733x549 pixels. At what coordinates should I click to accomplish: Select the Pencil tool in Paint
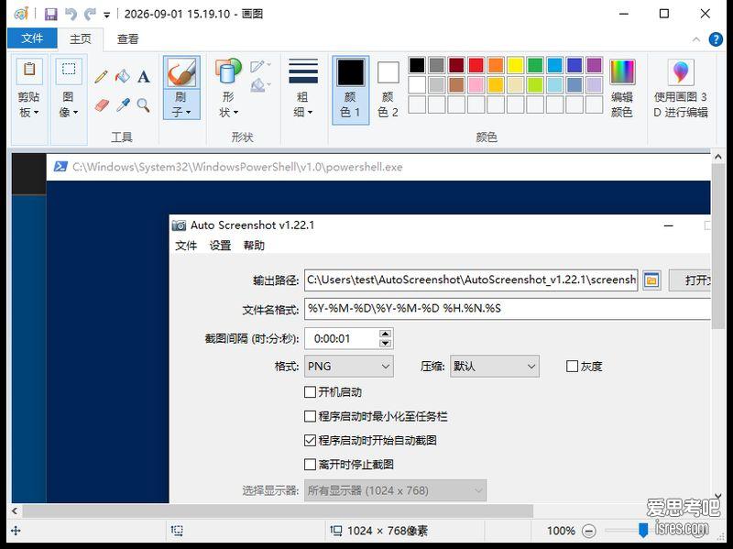(101, 77)
